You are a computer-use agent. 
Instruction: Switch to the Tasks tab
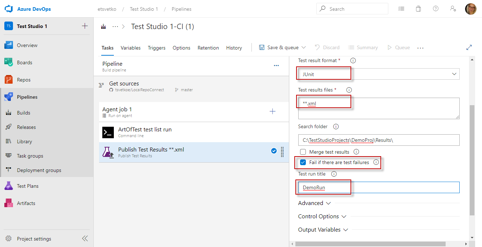click(x=107, y=48)
